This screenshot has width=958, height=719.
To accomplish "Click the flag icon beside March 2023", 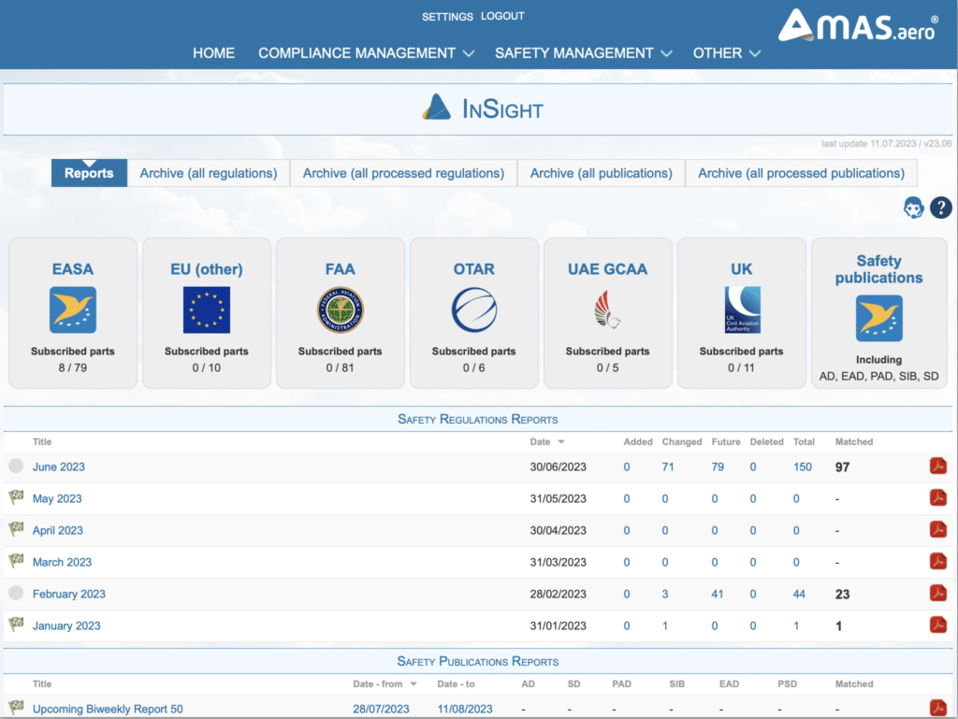I will point(17,560).
